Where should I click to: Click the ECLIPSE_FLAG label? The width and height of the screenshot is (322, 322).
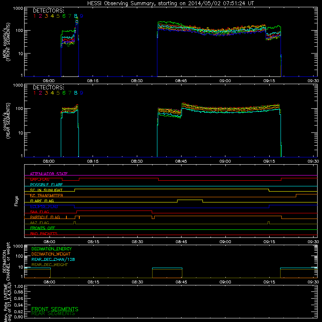coord(44,206)
